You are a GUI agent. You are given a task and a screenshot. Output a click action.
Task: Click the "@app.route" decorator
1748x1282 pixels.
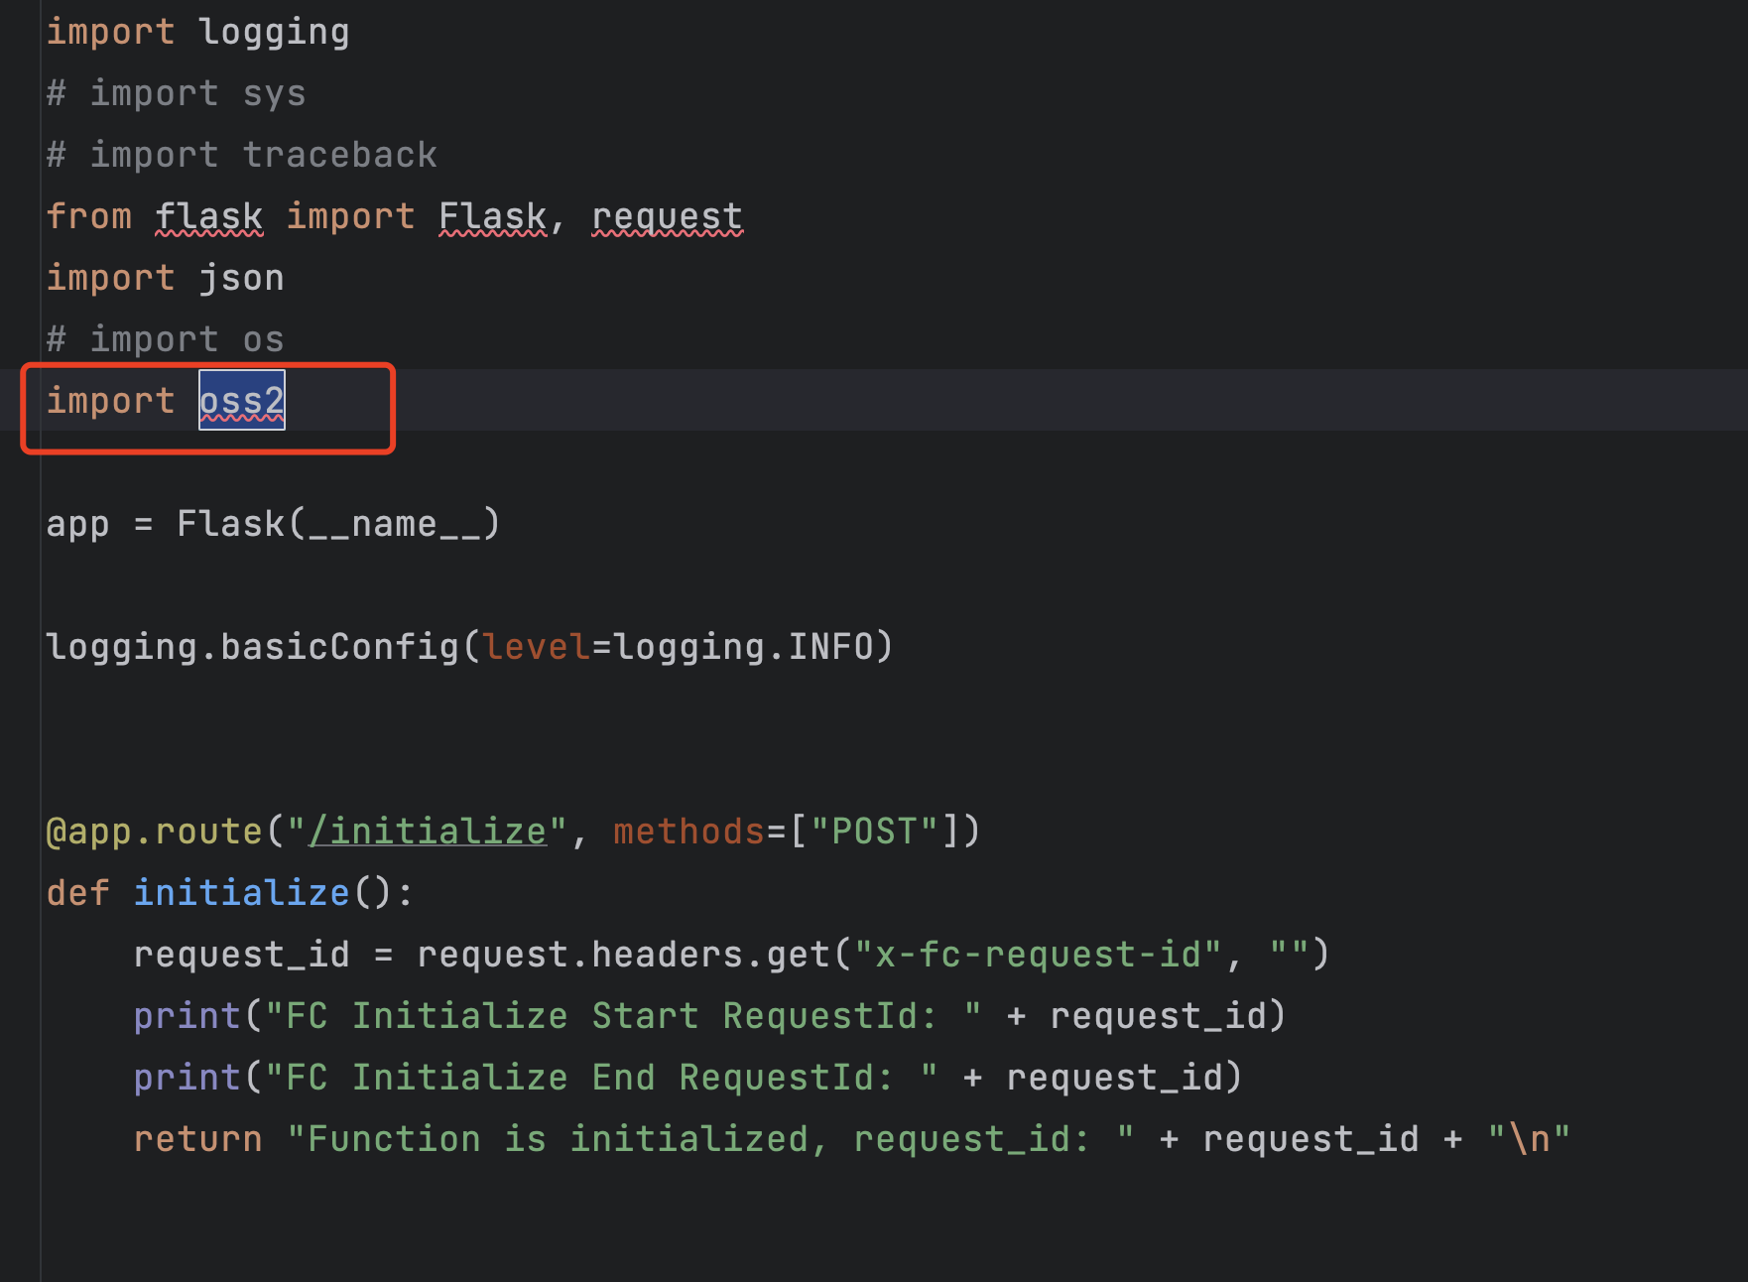(155, 832)
